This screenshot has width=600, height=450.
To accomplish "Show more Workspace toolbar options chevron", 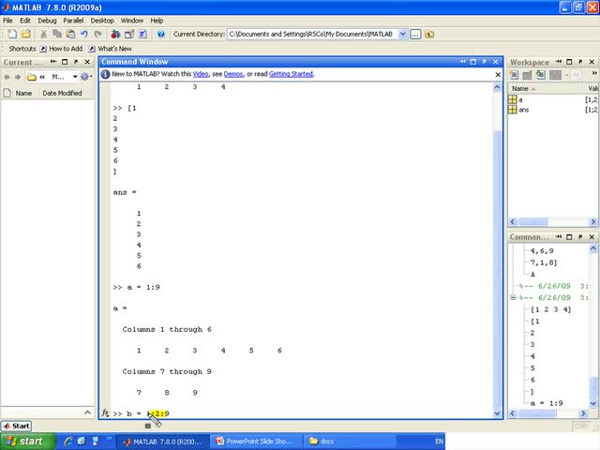I will coord(593,73).
